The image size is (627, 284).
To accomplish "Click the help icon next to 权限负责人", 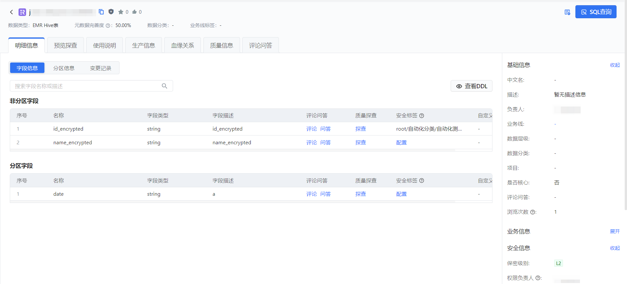I will (x=538, y=278).
